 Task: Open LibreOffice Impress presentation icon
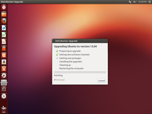pos(4,42)
